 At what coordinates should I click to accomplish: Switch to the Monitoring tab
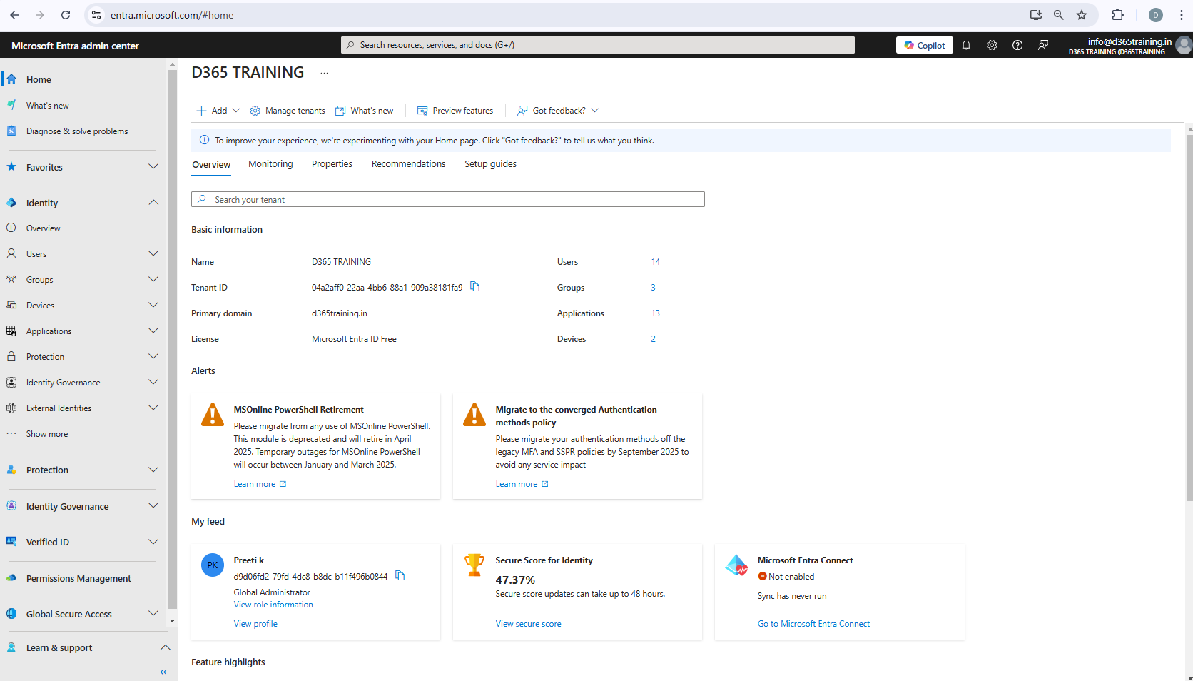[270, 164]
